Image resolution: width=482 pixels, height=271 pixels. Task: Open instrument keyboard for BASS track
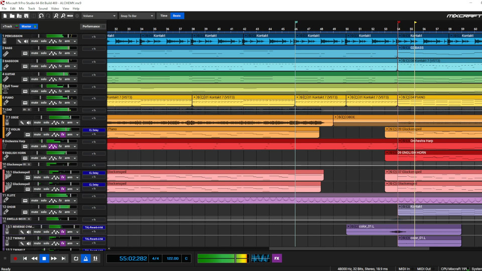click(25, 53)
